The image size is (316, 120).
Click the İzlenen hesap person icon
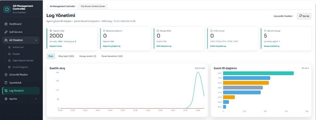click(265, 31)
